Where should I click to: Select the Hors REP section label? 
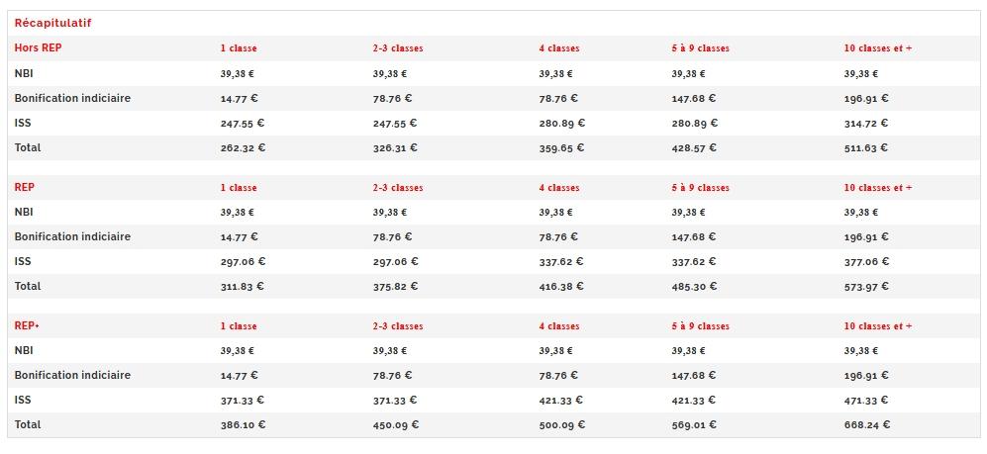pyautogui.click(x=38, y=47)
